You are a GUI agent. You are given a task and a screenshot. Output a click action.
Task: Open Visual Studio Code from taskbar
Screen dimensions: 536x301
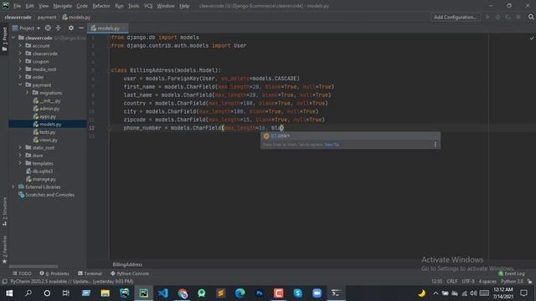[163, 293]
